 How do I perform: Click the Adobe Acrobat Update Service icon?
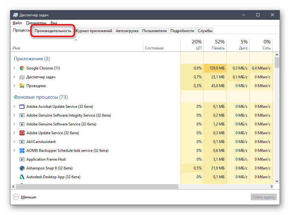click(22, 107)
